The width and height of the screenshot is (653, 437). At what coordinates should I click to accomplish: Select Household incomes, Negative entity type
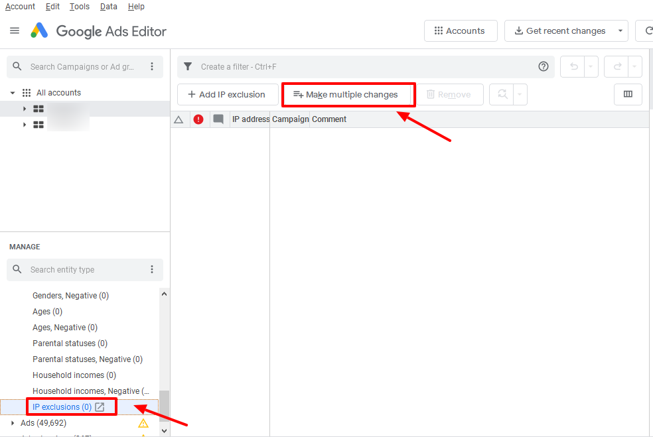coord(91,391)
